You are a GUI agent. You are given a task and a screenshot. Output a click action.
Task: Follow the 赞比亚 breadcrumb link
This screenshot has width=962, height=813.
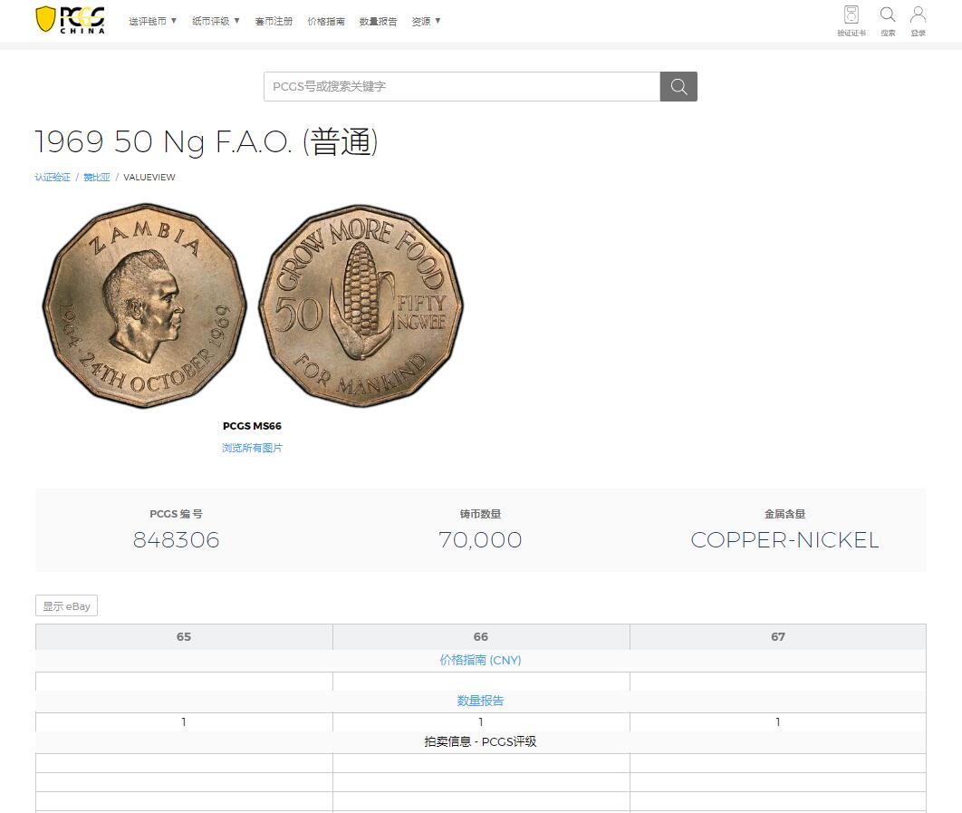click(97, 177)
